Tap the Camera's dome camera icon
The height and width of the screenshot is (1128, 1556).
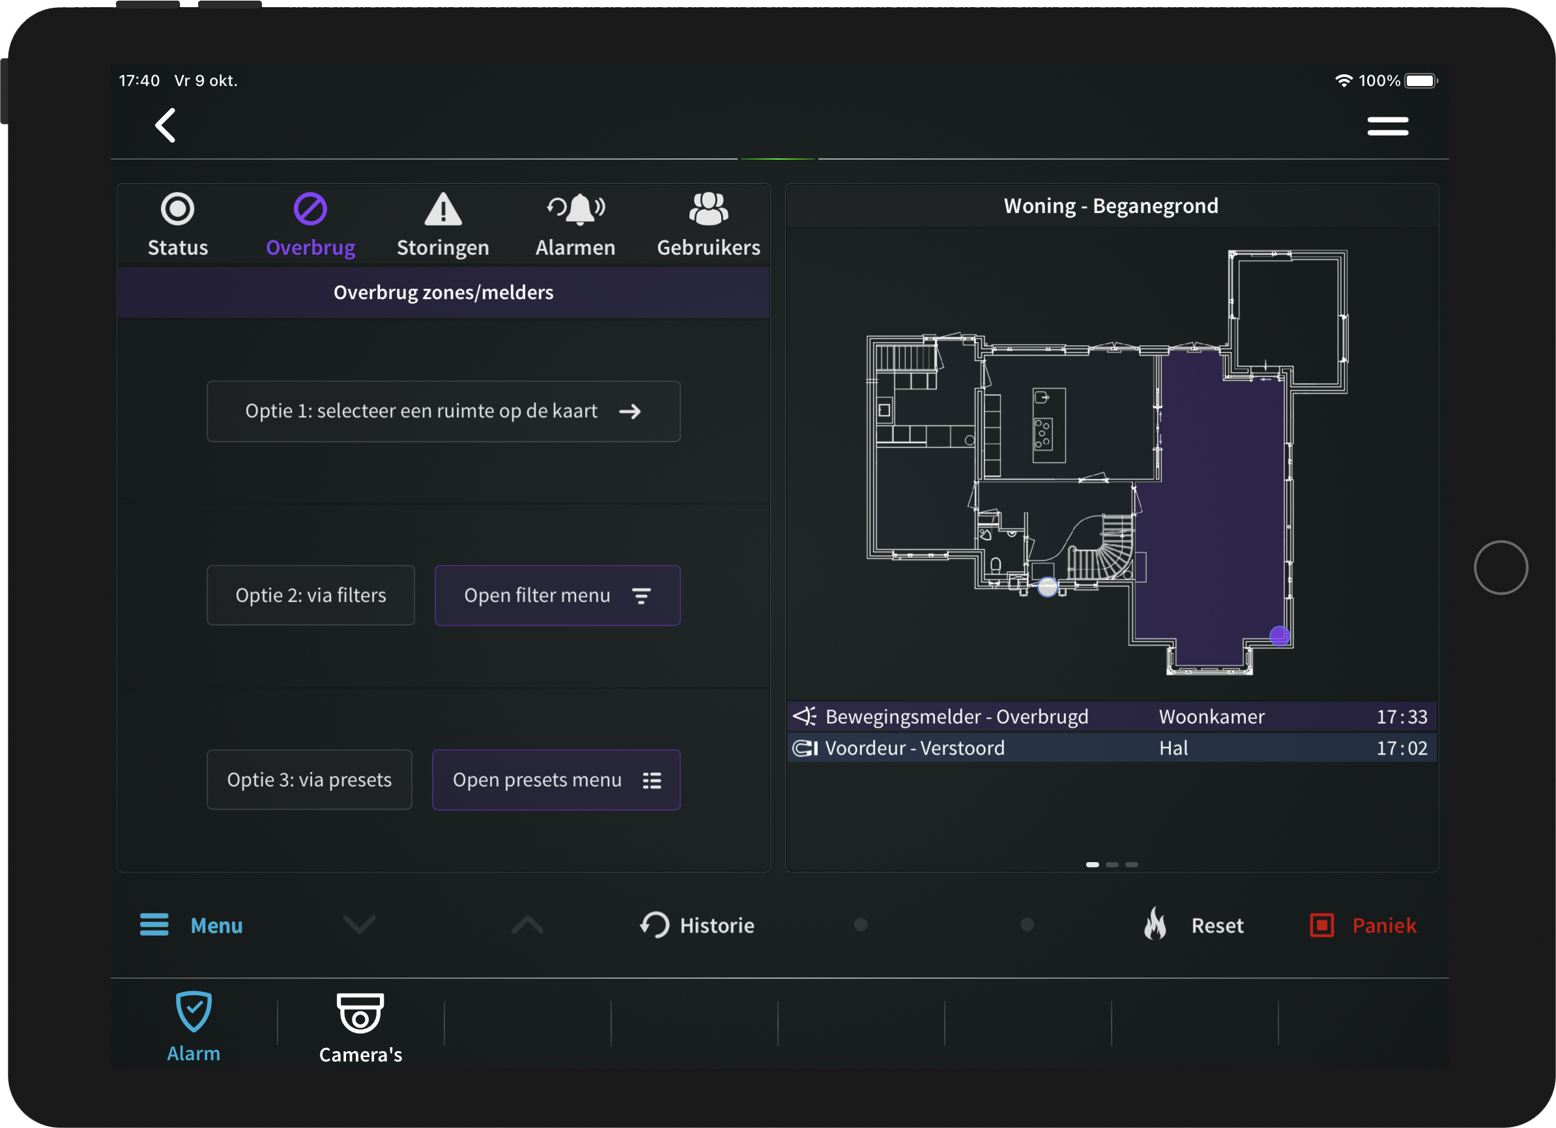point(360,1013)
